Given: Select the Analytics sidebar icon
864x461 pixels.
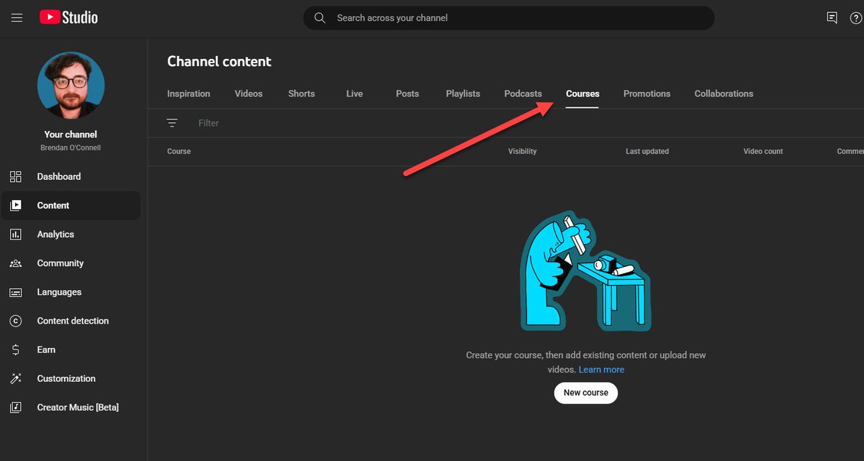Looking at the screenshot, I should [16, 234].
